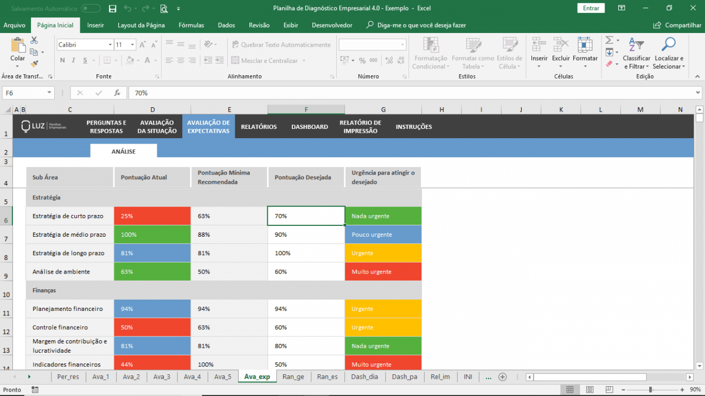705x396 pixels.
Task: Toggle center horizontal alignment
Action: tap(181, 61)
